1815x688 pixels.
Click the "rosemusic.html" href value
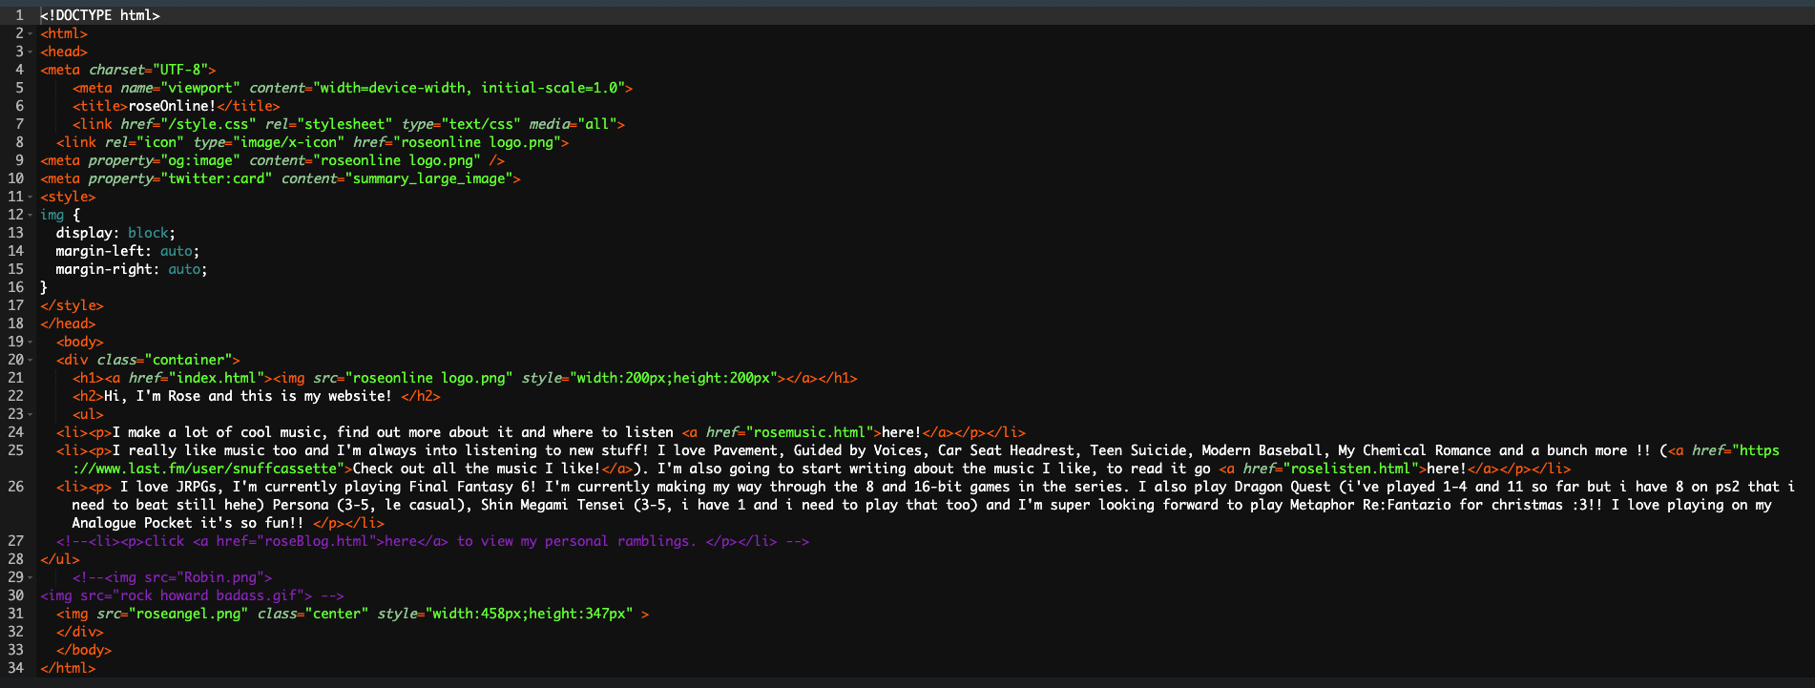809,432
